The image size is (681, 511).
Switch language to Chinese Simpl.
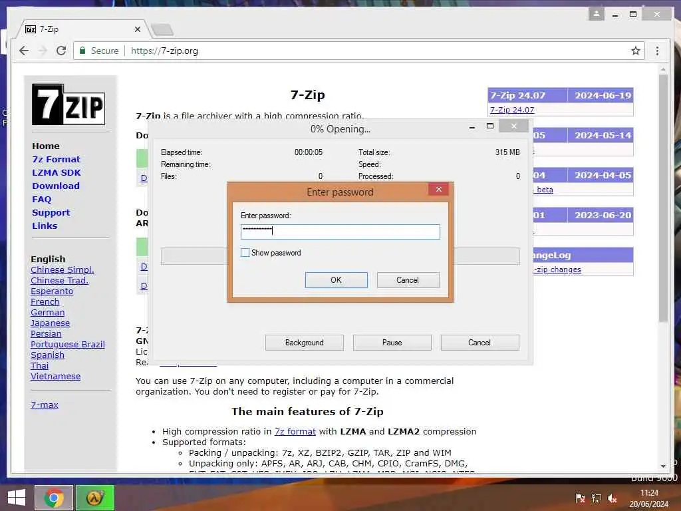tap(62, 270)
